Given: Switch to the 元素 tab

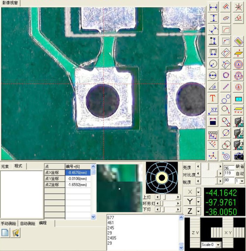Looking at the screenshot, I should 5,166.
